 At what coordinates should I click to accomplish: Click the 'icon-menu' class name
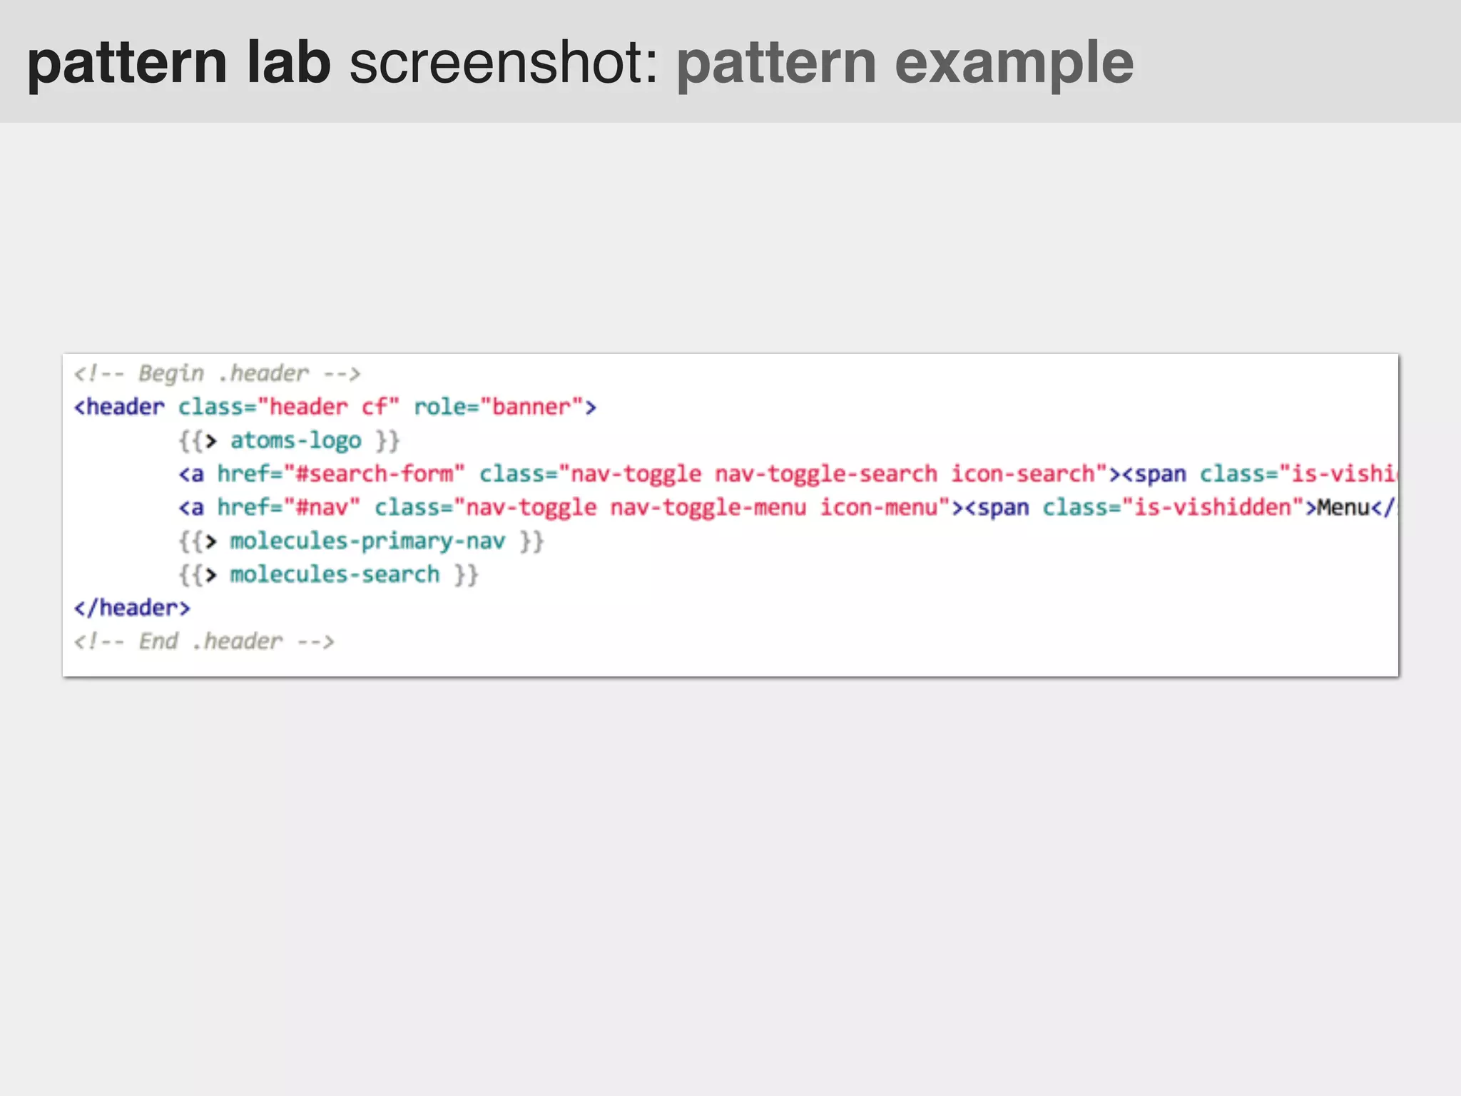[879, 507]
